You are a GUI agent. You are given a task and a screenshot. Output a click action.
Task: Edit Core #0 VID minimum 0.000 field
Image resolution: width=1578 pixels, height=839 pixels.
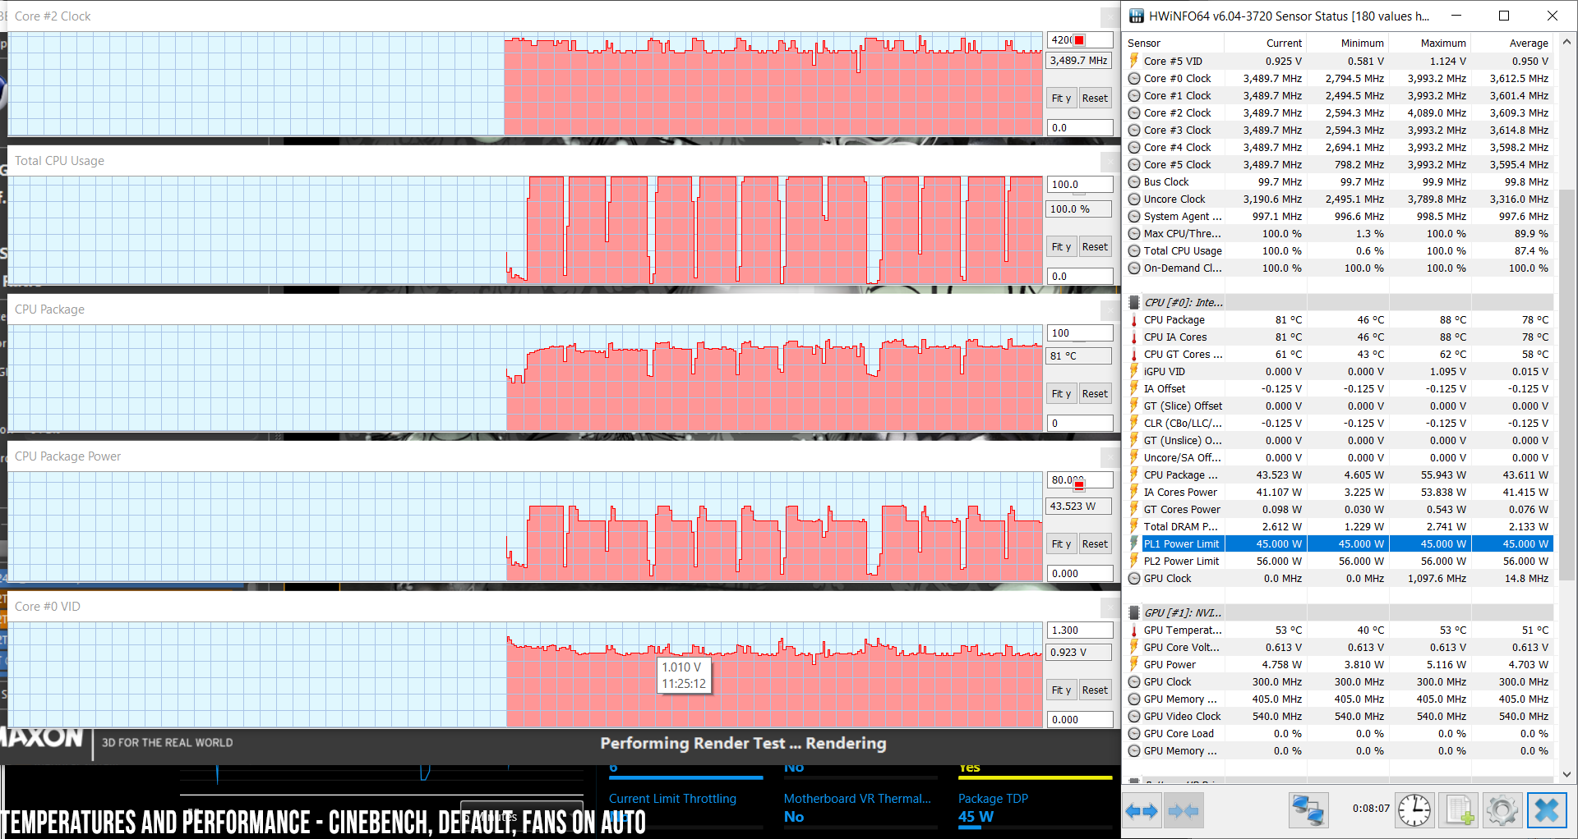pos(1079,720)
